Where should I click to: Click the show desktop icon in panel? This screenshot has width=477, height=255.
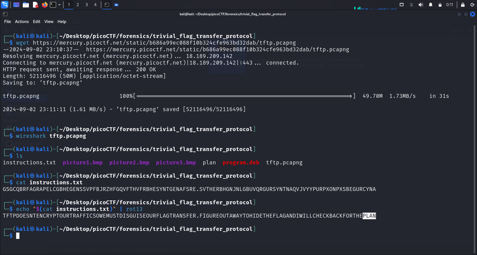16,5
